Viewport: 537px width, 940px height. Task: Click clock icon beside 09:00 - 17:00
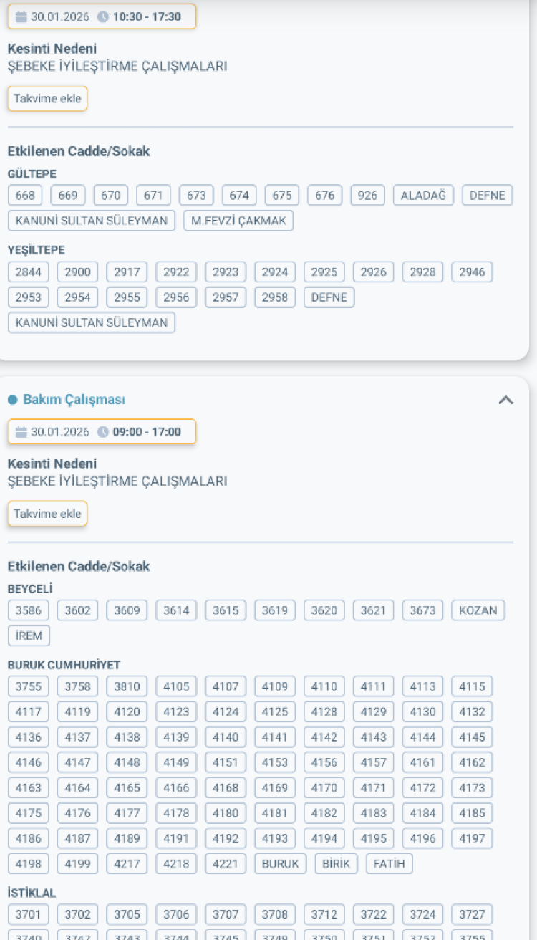(x=103, y=431)
